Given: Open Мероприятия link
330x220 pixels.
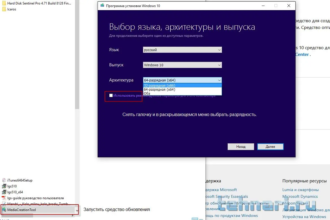Looking at the screenshot, I should (x=295, y=203).
